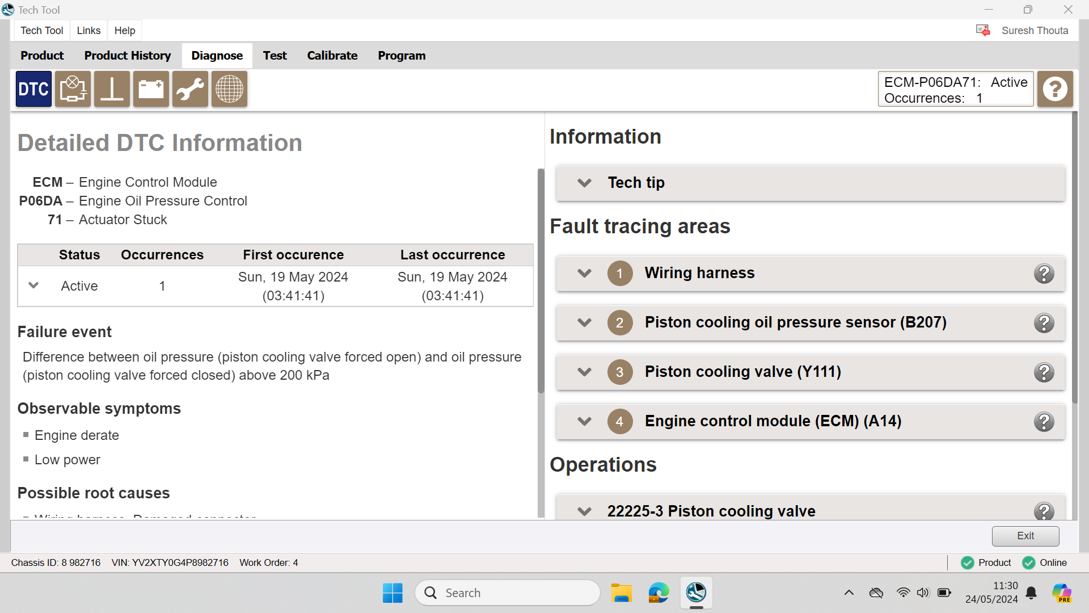Open help for Piston cooling valve (Y111)
Viewport: 1089px width, 613px height.
(x=1044, y=372)
